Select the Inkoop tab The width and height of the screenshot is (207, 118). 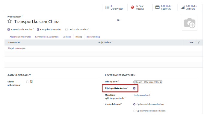pos(79,37)
